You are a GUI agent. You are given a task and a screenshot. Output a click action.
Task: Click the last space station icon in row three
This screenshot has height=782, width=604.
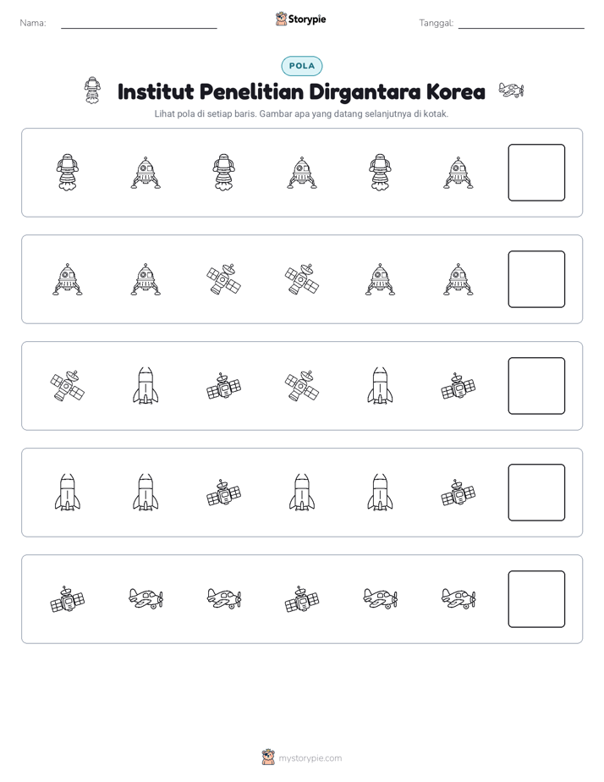point(458,386)
